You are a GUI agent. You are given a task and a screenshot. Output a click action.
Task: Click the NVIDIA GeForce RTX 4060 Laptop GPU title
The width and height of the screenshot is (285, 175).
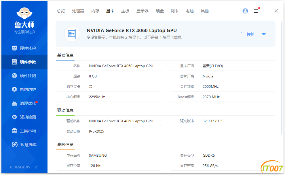(132, 30)
